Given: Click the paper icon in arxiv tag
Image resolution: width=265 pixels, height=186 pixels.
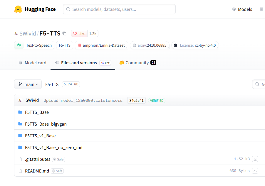Looking at the screenshot, I should coord(135,45).
